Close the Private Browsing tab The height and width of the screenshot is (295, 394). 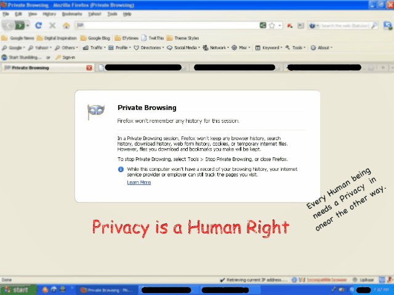click(x=89, y=68)
